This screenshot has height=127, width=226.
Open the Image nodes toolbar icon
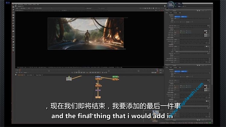13,7
